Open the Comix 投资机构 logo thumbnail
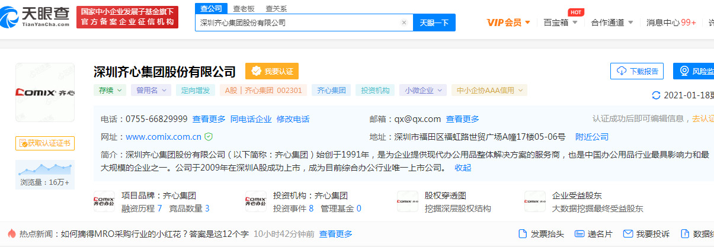Image resolution: width=714 pixels, height=247 pixels. point(256,201)
